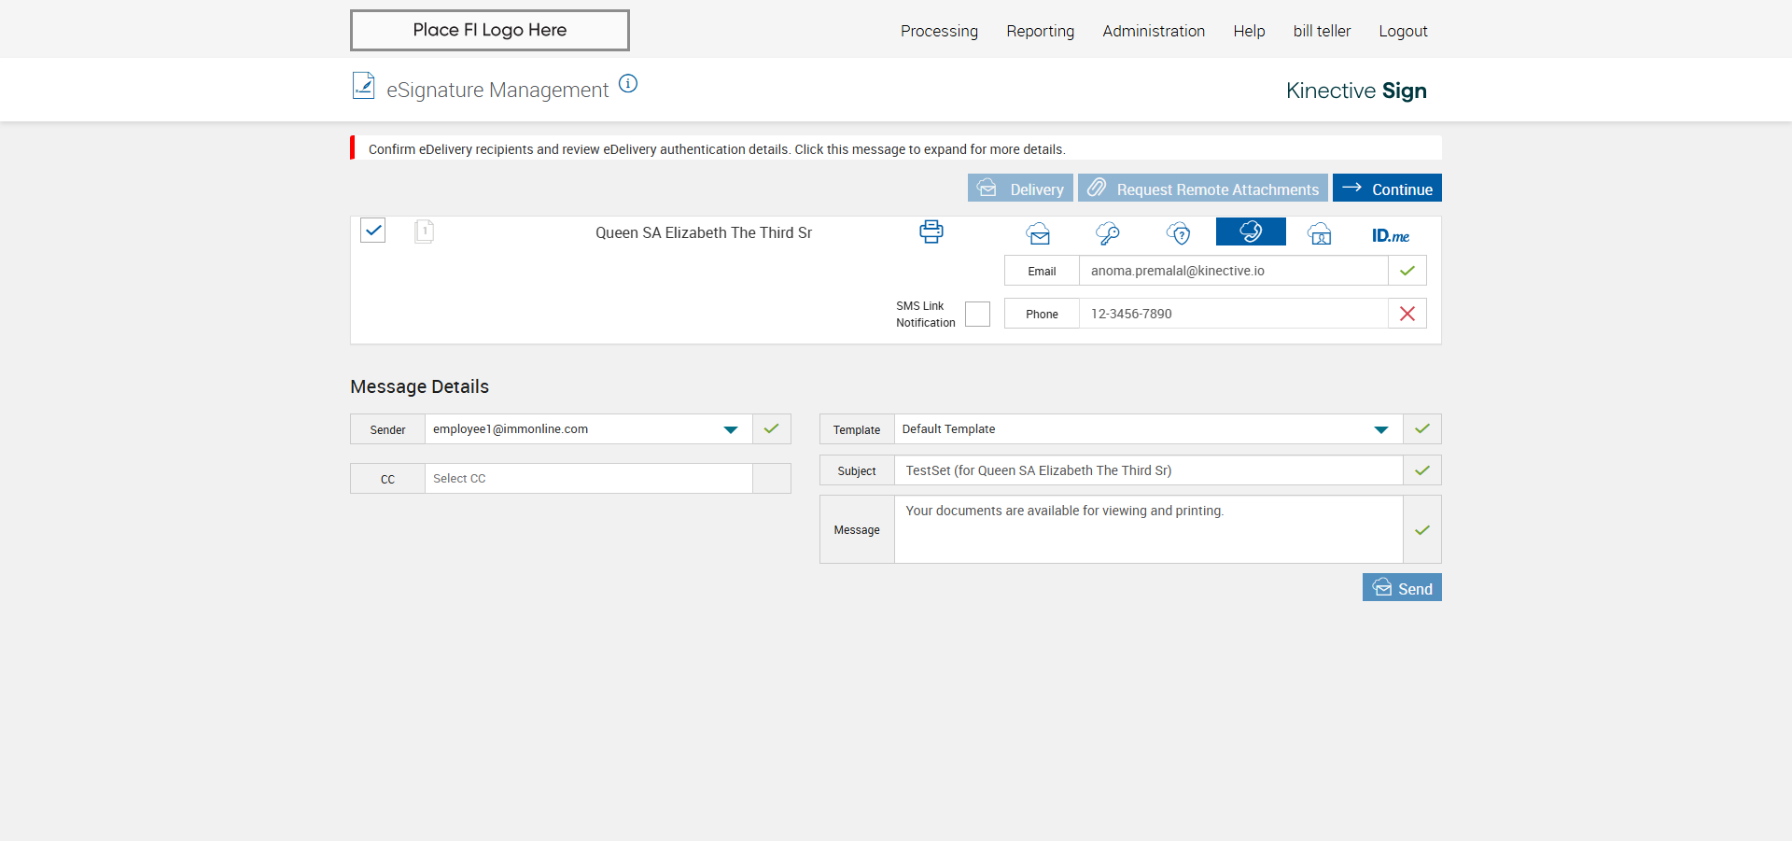
Task: Enable SMS Link Notification checkbox
Action: (x=977, y=314)
